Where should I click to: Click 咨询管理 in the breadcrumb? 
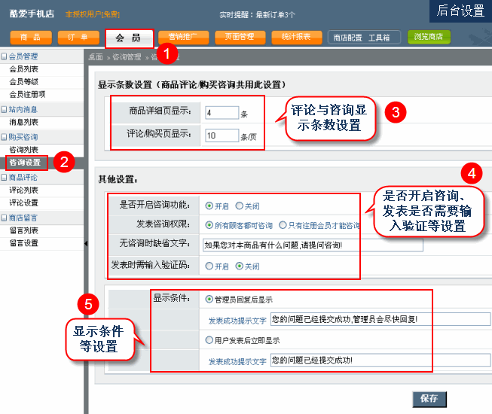point(127,57)
